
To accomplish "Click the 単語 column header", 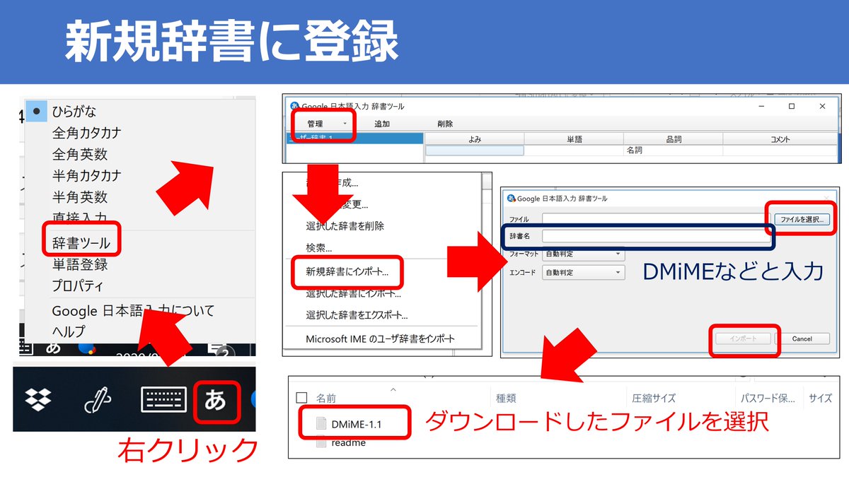I will tap(574, 139).
